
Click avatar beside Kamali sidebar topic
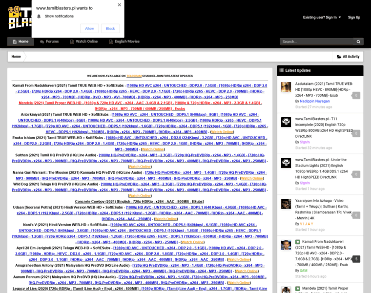click(286, 245)
